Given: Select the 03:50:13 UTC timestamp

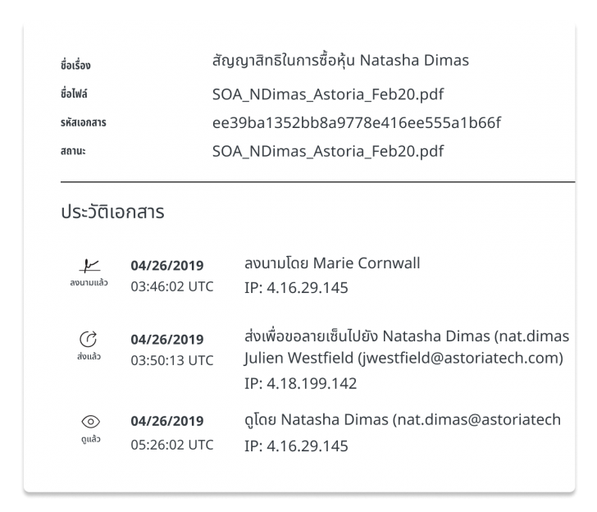Looking at the screenshot, I should pyautogui.click(x=172, y=360).
